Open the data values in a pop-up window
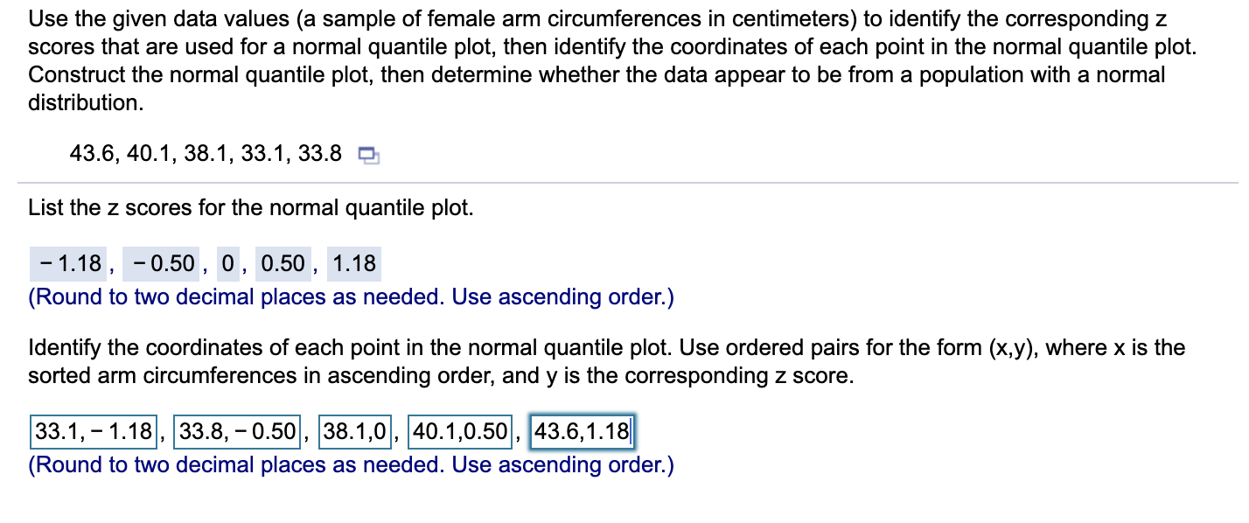This screenshot has height=523, width=1249. [x=367, y=154]
